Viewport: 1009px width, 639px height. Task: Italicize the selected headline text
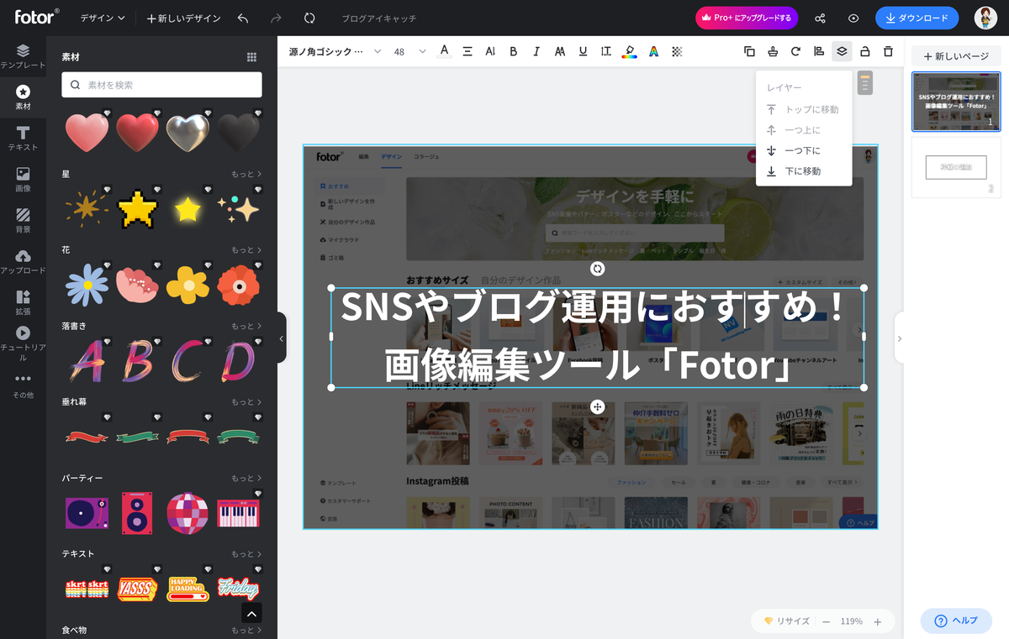536,51
